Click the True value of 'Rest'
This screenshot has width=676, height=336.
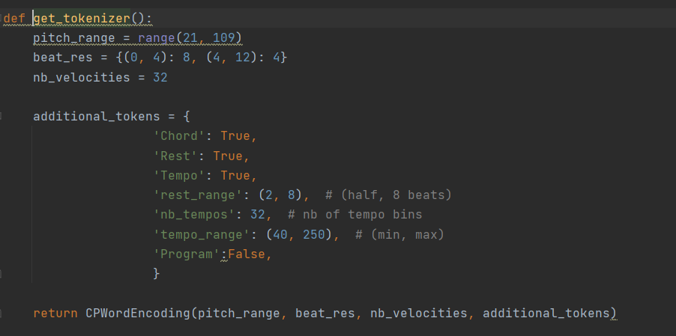pyautogui.click(x=228, y=156)
